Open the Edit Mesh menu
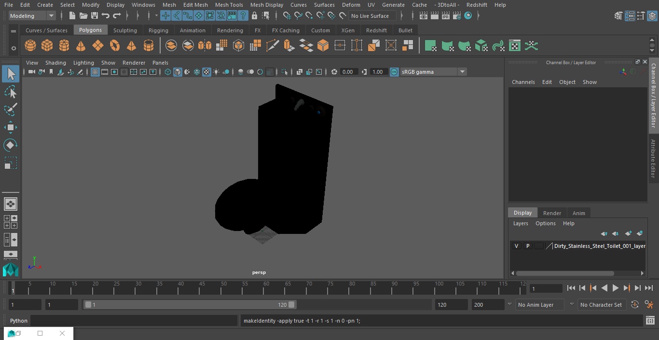The image size is (659, 340). (195, 5)
